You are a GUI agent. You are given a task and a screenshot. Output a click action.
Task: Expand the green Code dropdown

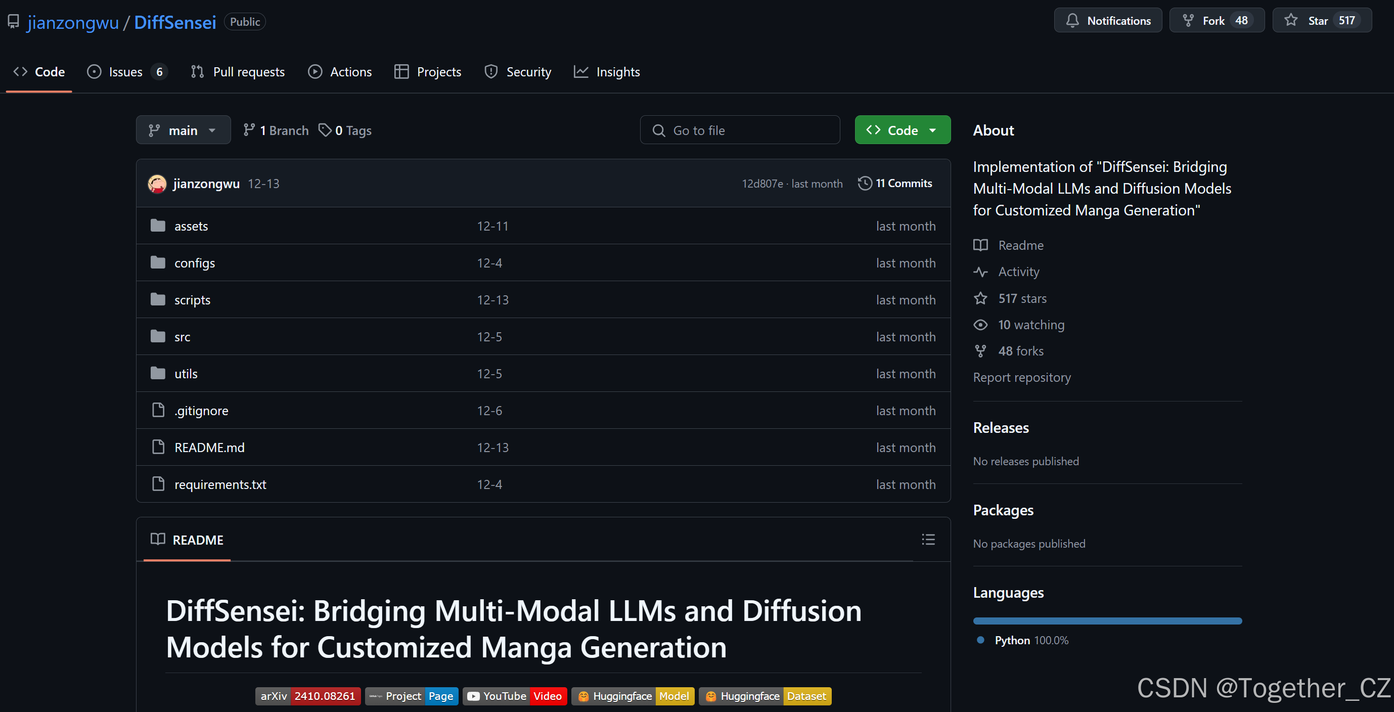(x=902, y=130)
